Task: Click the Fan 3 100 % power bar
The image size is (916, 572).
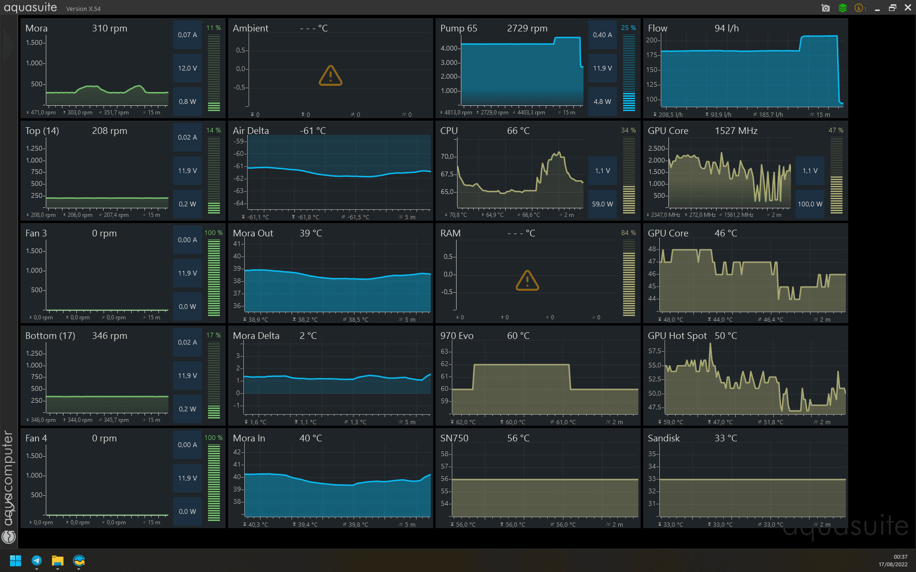Action: (x=214, y=277)
